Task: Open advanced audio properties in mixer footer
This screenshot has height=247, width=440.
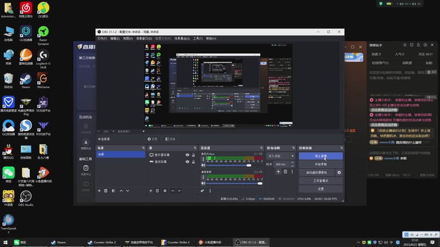Action: [202, 190]
